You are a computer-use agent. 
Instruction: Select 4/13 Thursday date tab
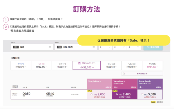tap(132, 65)
